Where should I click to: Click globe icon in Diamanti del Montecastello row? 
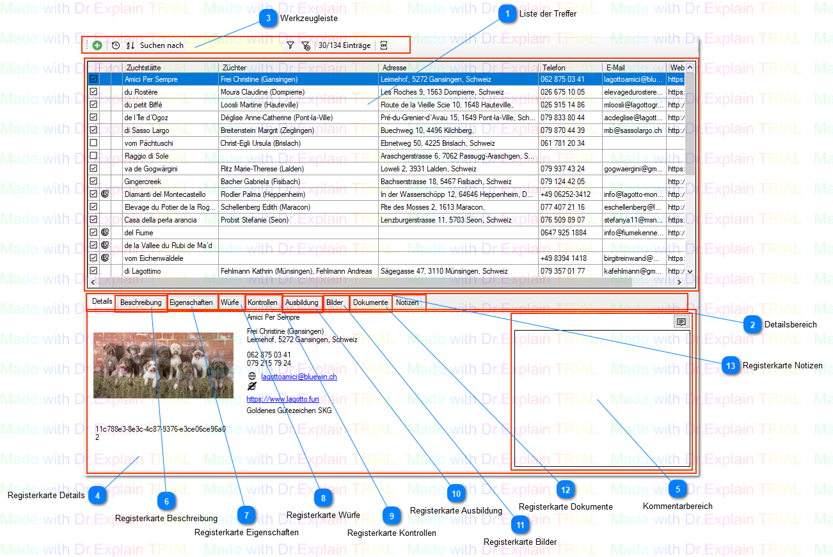(x=105, y=194)
